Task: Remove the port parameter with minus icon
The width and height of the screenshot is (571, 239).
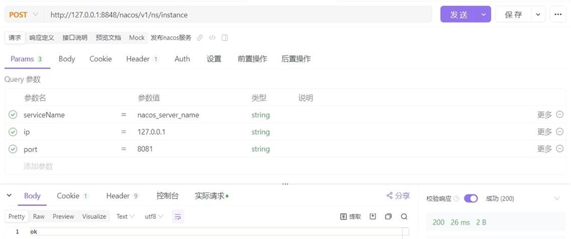Action: 560,149
